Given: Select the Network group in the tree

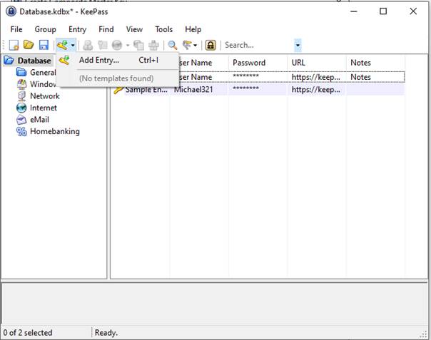Looking at the screenshot, I should [x=45, y=96].
